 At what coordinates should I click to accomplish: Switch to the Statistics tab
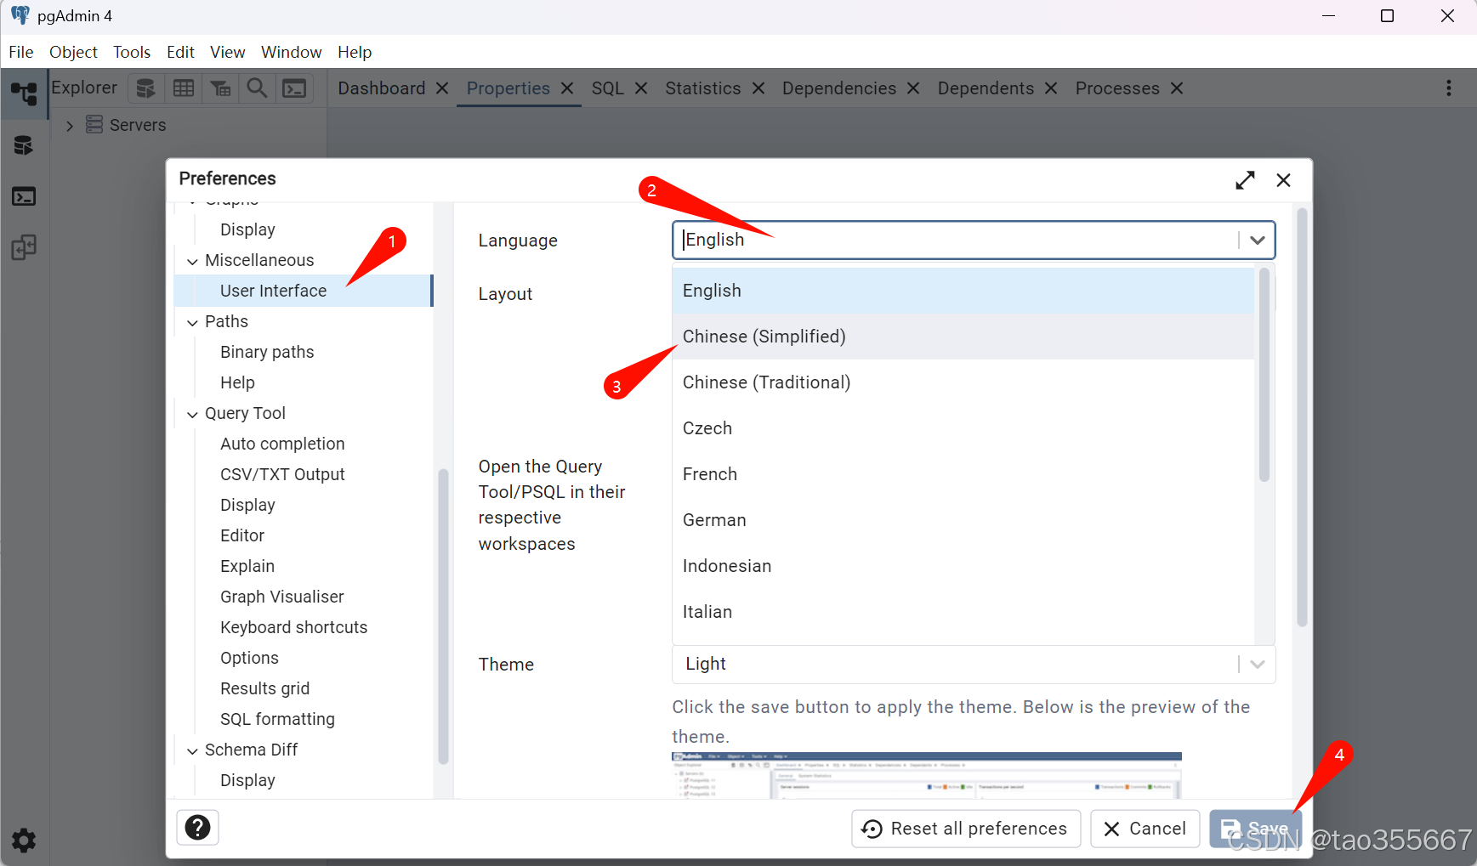click(703, 88)
